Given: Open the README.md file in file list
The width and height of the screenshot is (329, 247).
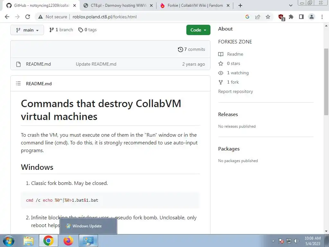Looking at the screenshot, I should tap(39, 64).
